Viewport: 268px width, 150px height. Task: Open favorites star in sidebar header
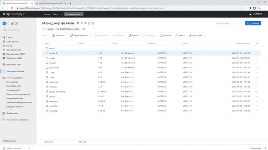click(8, 23)
